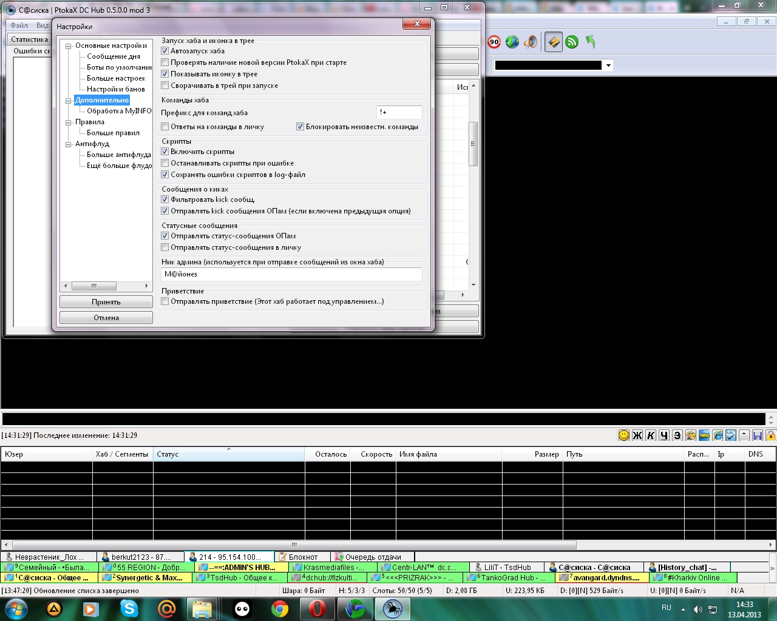Click the red 90 speed limit icon
This screenshot has height=621, width=777.
click(494, 42)
